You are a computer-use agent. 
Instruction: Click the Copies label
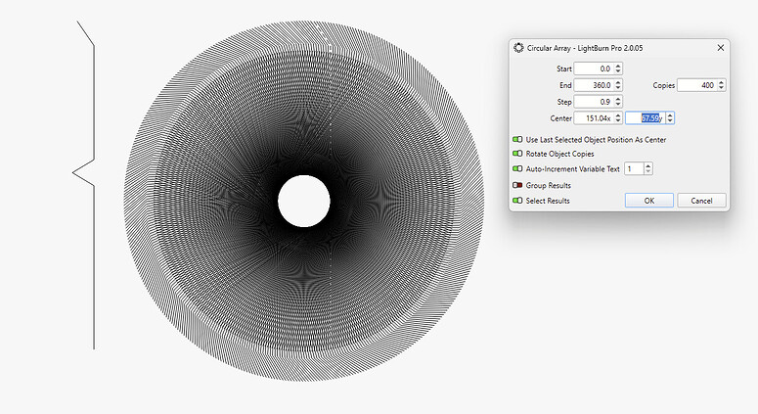[663, 85]
